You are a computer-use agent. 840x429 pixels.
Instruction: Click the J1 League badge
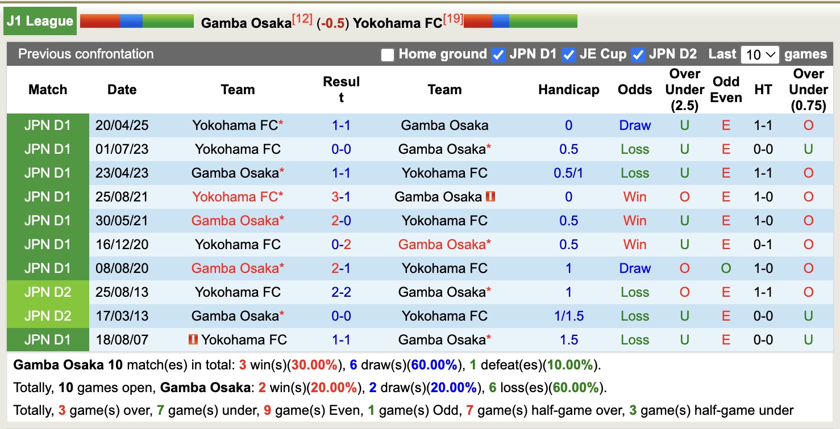40,20
